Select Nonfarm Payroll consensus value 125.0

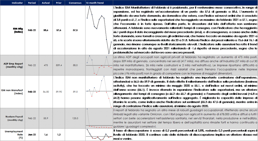75,118
